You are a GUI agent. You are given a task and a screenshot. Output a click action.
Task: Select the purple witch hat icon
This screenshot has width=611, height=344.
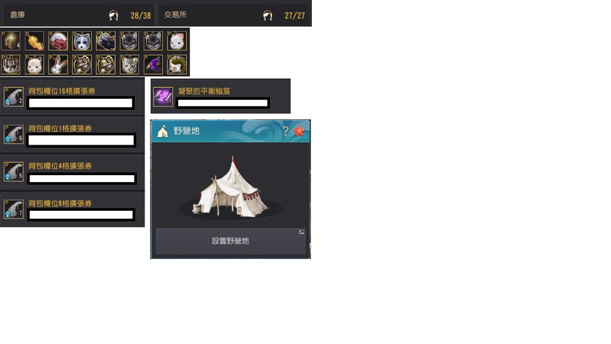coord(153,64)
